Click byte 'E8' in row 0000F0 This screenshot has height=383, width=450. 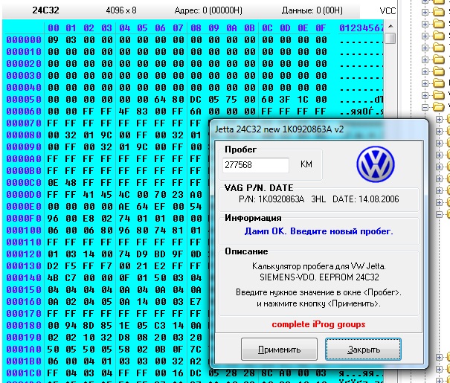[89, 219]
